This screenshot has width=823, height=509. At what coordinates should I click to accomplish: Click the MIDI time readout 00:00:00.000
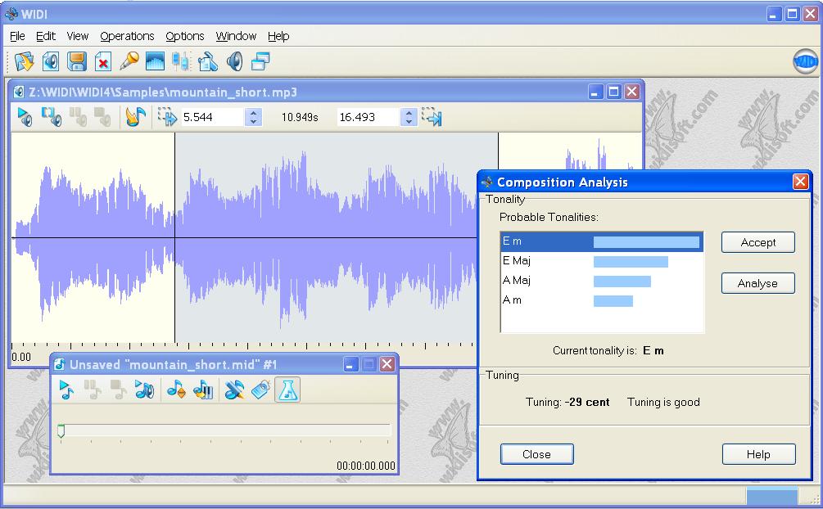(366, 466)
